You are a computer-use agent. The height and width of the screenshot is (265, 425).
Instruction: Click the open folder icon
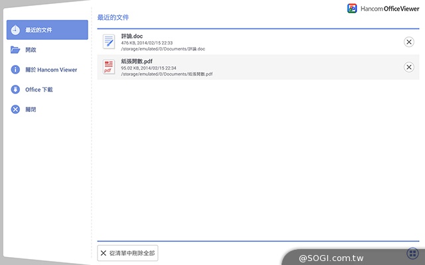(15, 50)
